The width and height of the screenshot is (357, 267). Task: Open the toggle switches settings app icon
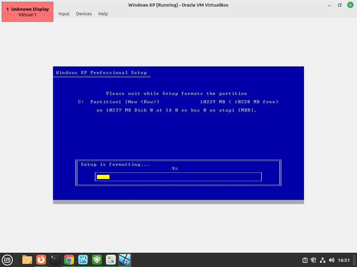[x=111, y=260]
